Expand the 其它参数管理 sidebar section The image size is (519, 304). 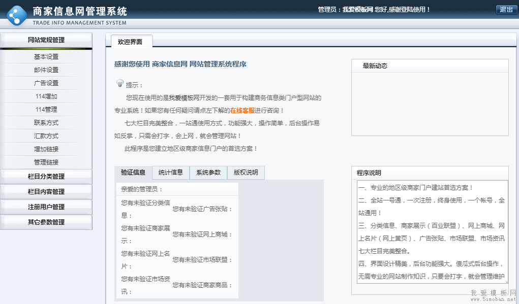[46, 222]
